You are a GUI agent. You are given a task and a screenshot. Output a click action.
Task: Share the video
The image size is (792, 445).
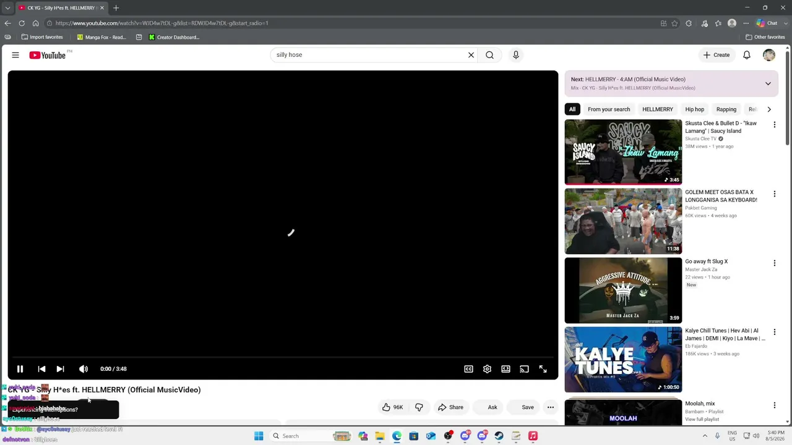[450, 407]
